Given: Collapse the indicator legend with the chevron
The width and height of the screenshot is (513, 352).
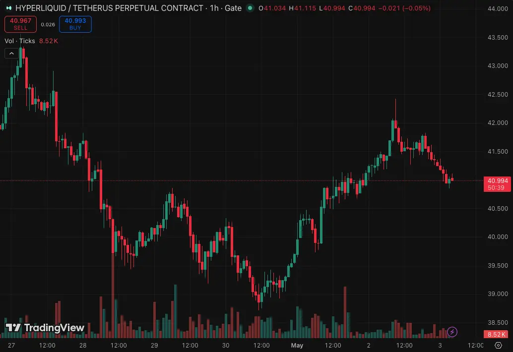Looking at the screenshot, I should coord(11,53).
